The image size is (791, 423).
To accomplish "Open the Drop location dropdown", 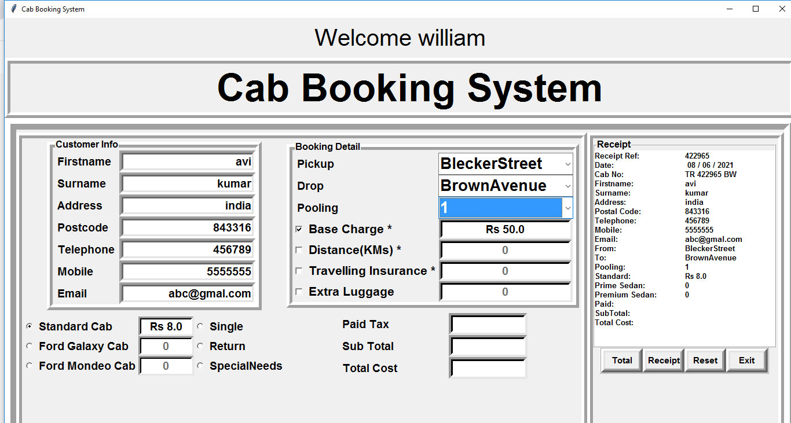I will pos(567,186).
